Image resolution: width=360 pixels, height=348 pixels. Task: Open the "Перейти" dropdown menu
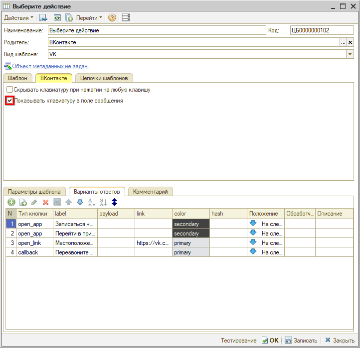coord(89,17)
